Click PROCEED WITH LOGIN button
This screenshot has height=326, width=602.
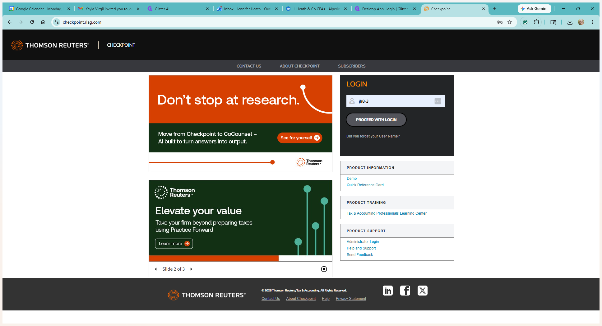376,119
